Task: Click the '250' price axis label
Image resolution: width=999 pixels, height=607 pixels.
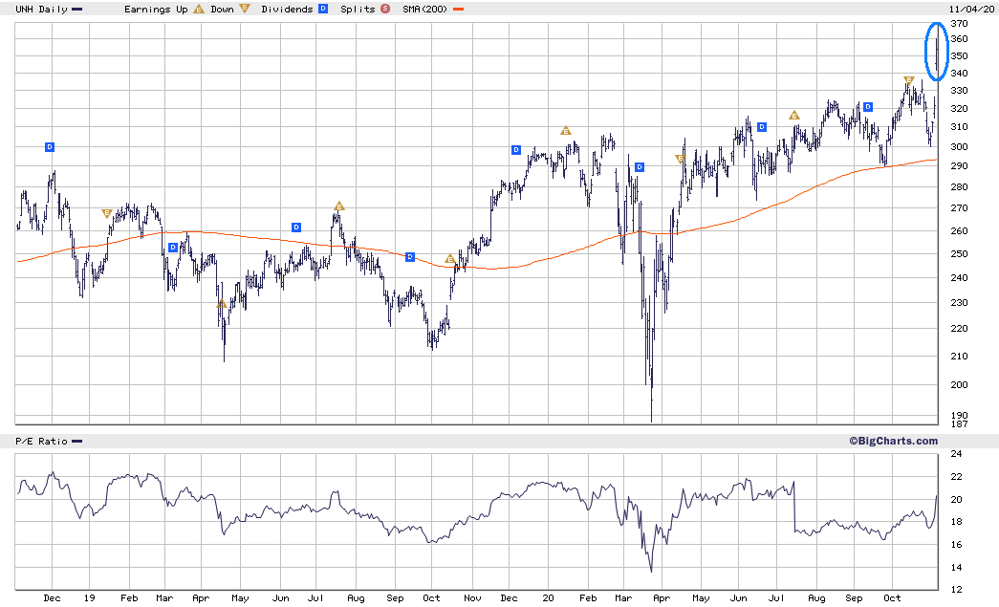Action: [x=959, y=253]
